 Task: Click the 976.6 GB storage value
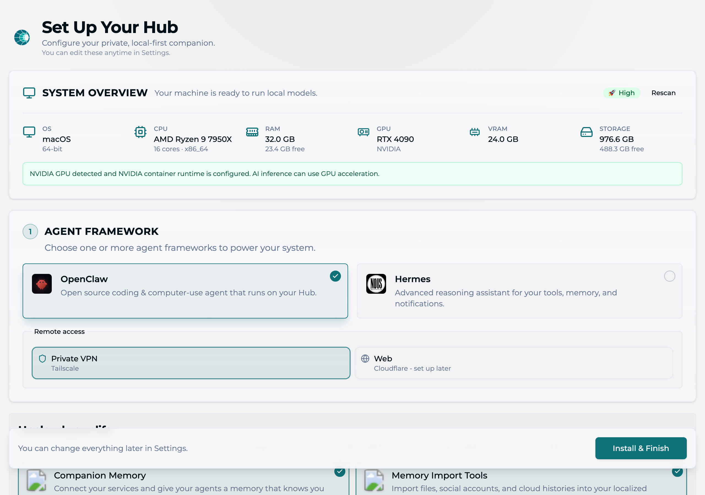617,139
